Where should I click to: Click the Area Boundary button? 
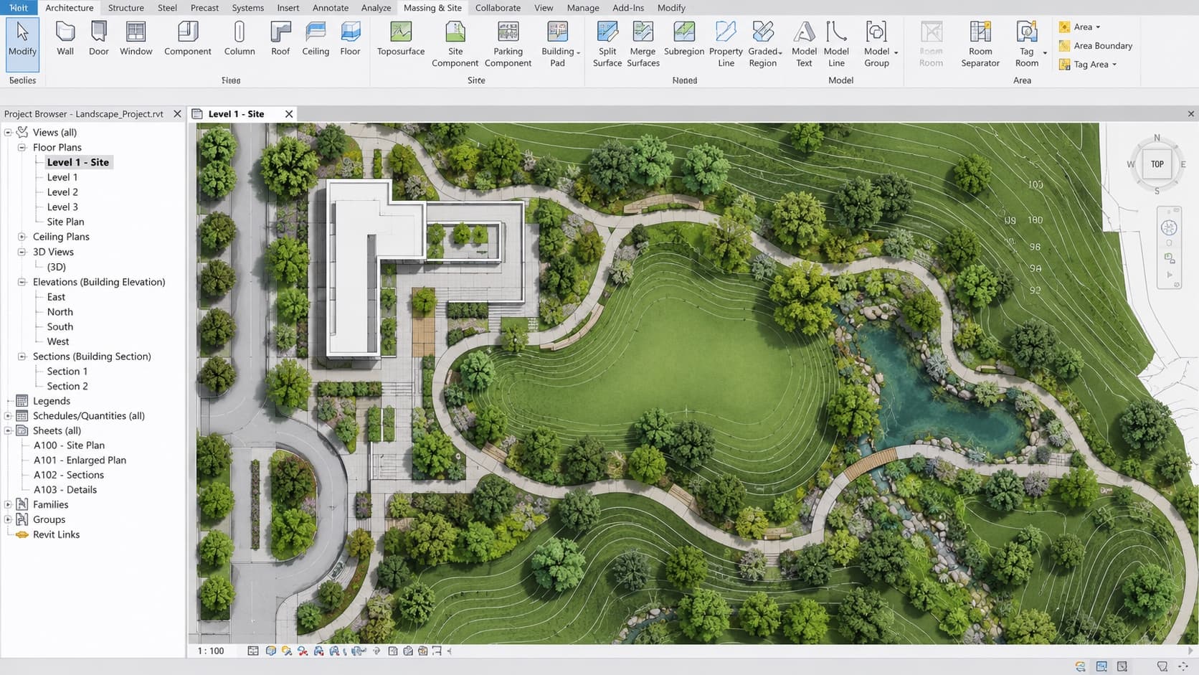click(x=1096, y=46)
